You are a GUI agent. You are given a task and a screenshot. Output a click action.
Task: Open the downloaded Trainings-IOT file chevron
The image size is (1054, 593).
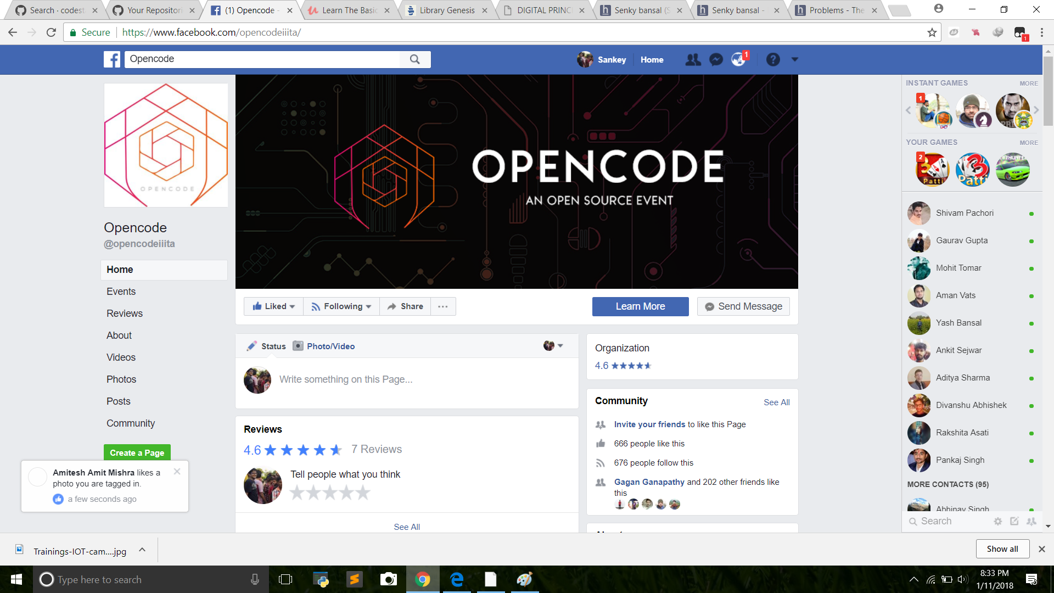142,550
